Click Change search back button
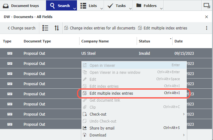 coord(21,28)
